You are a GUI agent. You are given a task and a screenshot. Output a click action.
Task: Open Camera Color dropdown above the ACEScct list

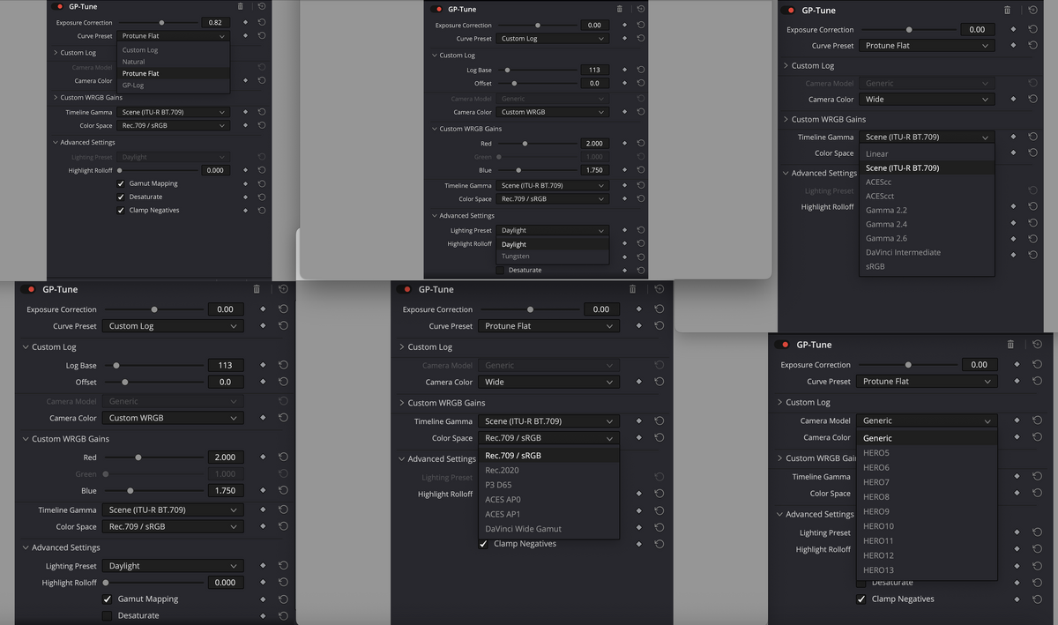coord(928,100)
